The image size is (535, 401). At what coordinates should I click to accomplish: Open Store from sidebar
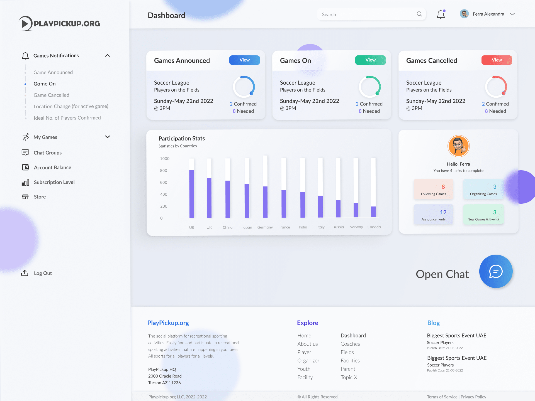pyautogui.click(x=40, y=197)
